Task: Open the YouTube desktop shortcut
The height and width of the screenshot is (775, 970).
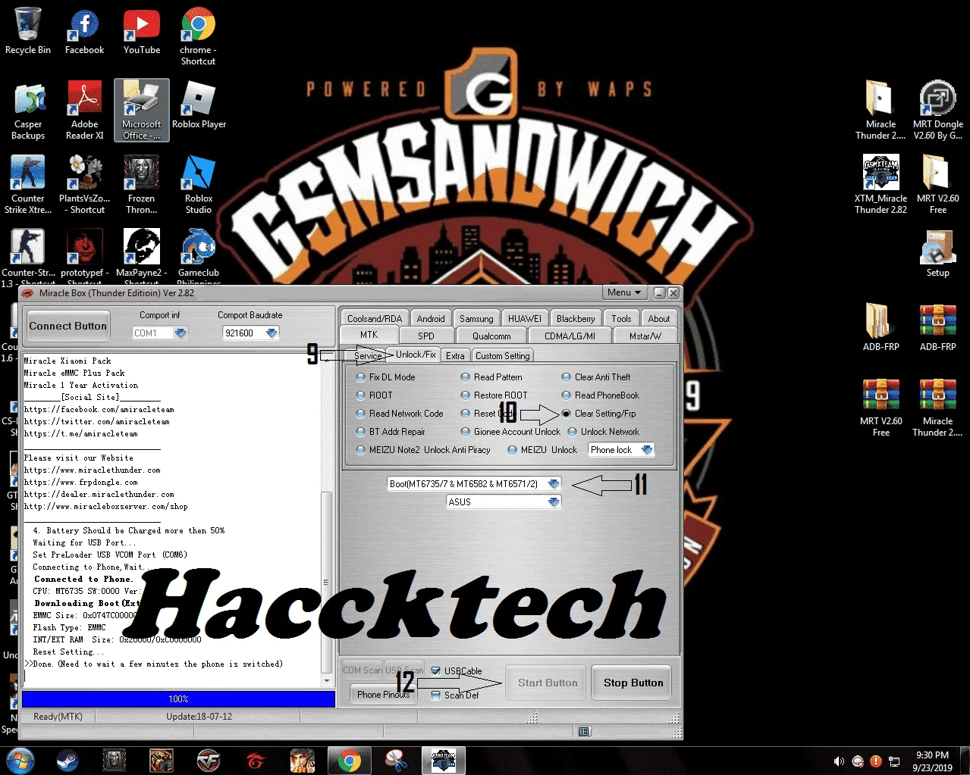Action: pos(142,32)
